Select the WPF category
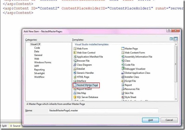The height and width of the screenshot is (130, 185). pyautogui.click(x=37, y=66)
